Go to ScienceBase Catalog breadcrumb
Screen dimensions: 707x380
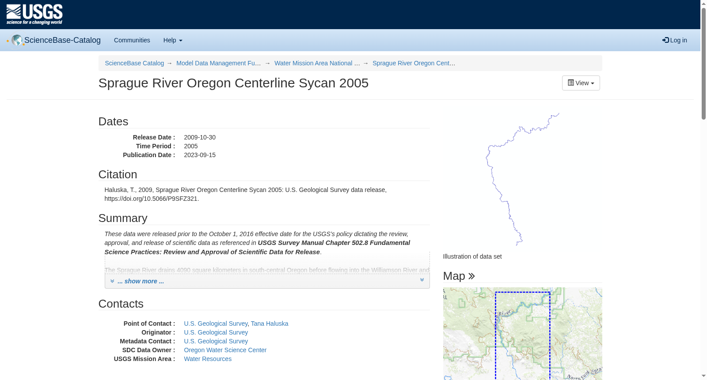tap(134, 63)
